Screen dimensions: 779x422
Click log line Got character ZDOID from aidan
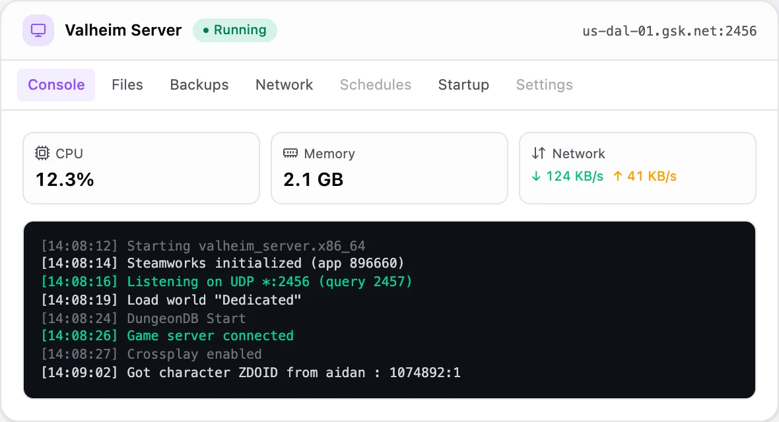tap(251, 373)
